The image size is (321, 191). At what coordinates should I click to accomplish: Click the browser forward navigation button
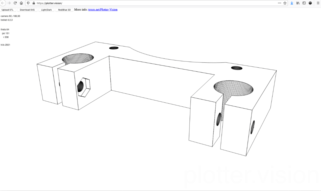[9, 3]
